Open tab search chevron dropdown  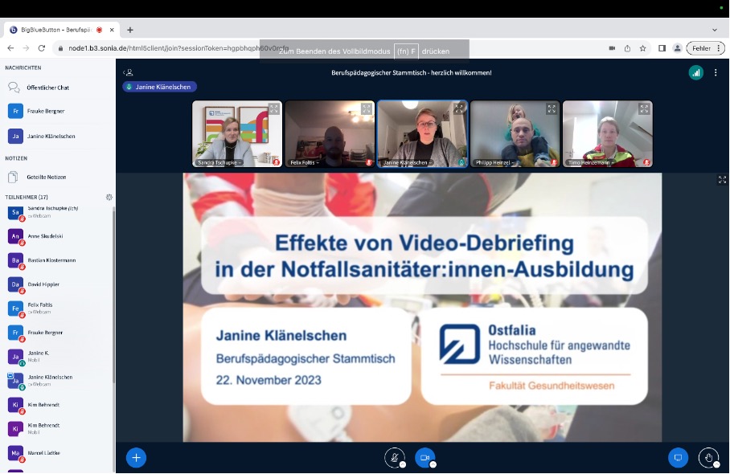coord(715,30)
